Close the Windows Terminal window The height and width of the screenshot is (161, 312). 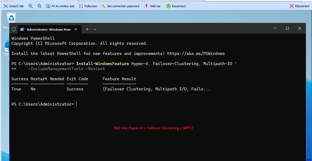pos(300,28)
